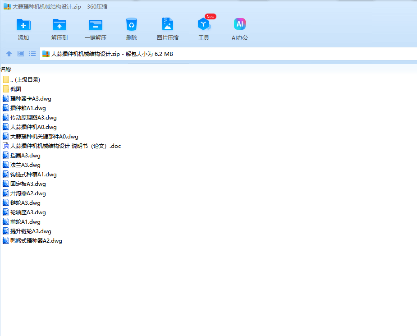Click the dwg icon beside 法兰A3.dwg

coord(6,165)
